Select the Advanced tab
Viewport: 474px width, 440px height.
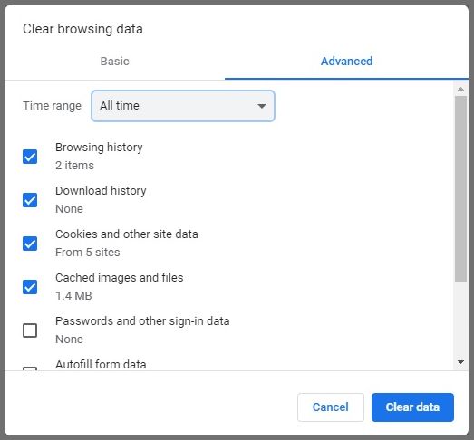click(x=346, y=62)
